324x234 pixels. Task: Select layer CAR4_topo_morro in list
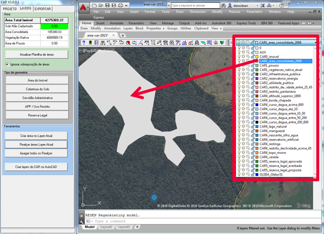(273, 152)
